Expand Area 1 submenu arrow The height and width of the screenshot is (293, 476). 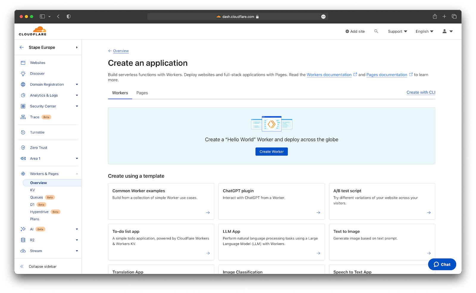point(77,159)
